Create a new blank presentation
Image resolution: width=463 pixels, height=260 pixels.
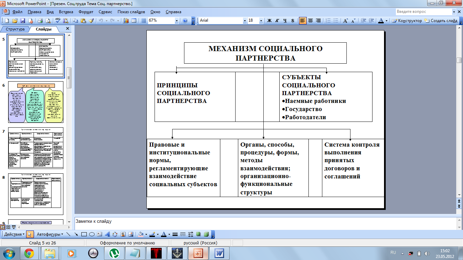[x=7, y=20]
